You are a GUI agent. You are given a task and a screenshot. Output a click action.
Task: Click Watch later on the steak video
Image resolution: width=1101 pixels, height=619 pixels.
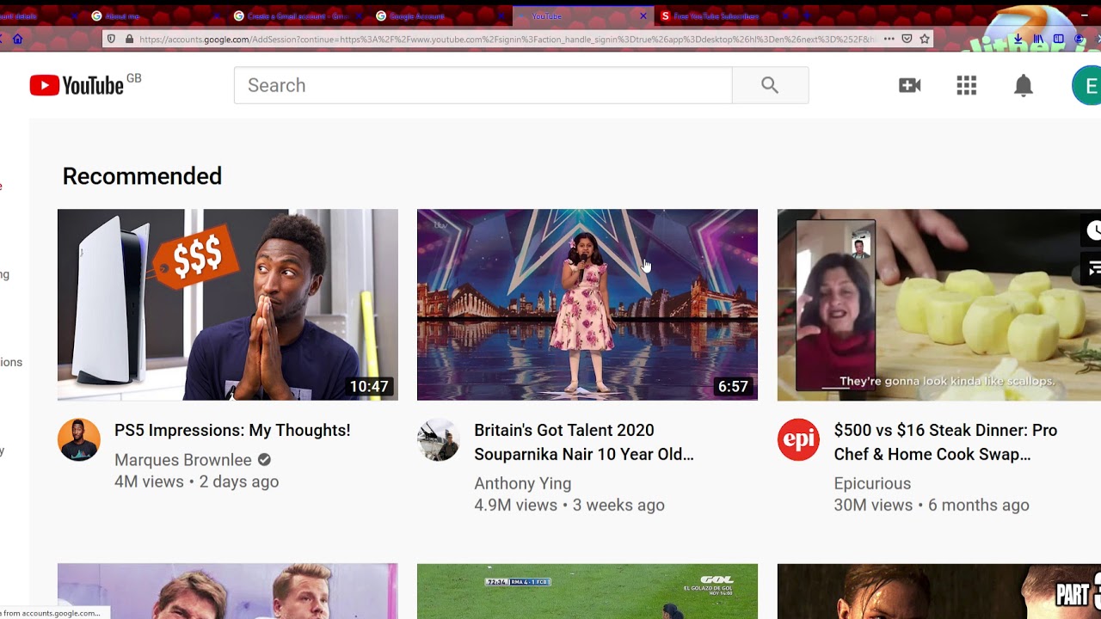coord(1092,230)
